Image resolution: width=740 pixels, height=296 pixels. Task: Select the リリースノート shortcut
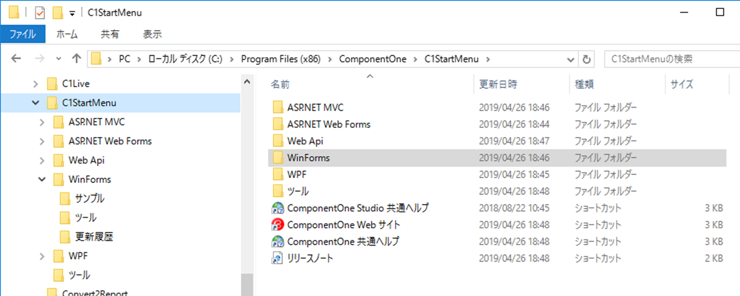coord(315,258)
